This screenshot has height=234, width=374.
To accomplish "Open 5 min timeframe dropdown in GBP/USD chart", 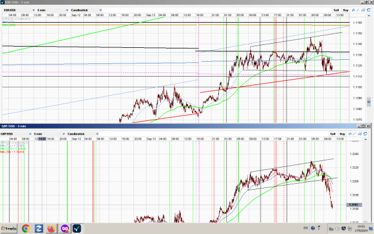I will [49, 134].
